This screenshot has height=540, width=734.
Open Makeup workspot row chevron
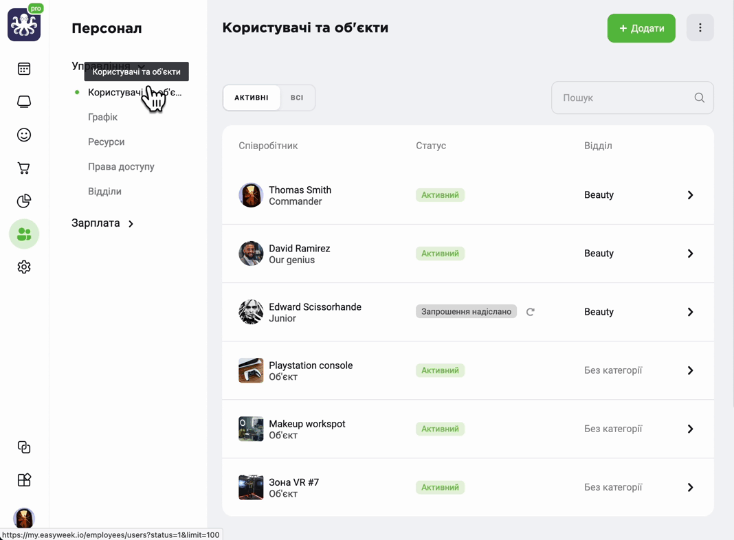coord(691,429)
